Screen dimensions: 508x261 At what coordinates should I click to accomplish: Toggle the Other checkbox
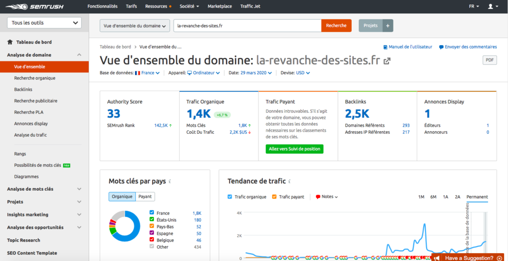(152, 247)
